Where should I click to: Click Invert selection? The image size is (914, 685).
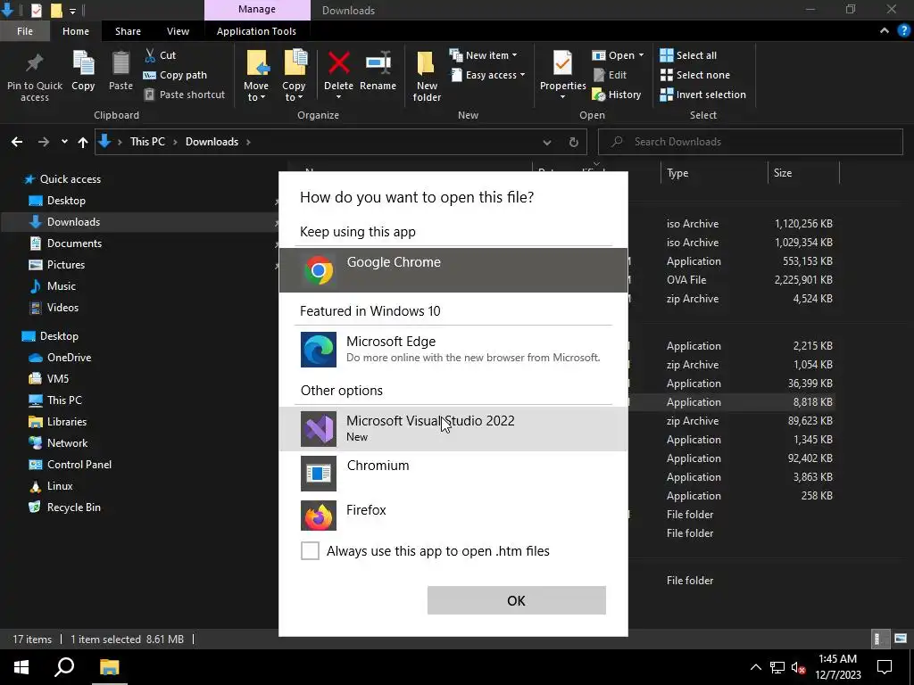click(x=703, y=95)
